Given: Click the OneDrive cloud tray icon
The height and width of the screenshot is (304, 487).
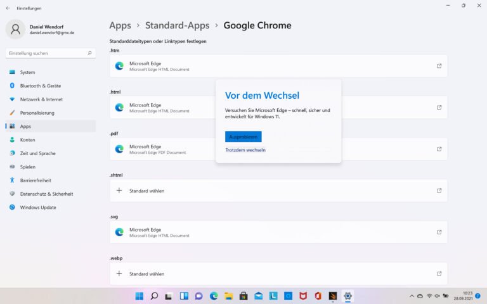Looking at the screenshot, I should pos(420,296).
